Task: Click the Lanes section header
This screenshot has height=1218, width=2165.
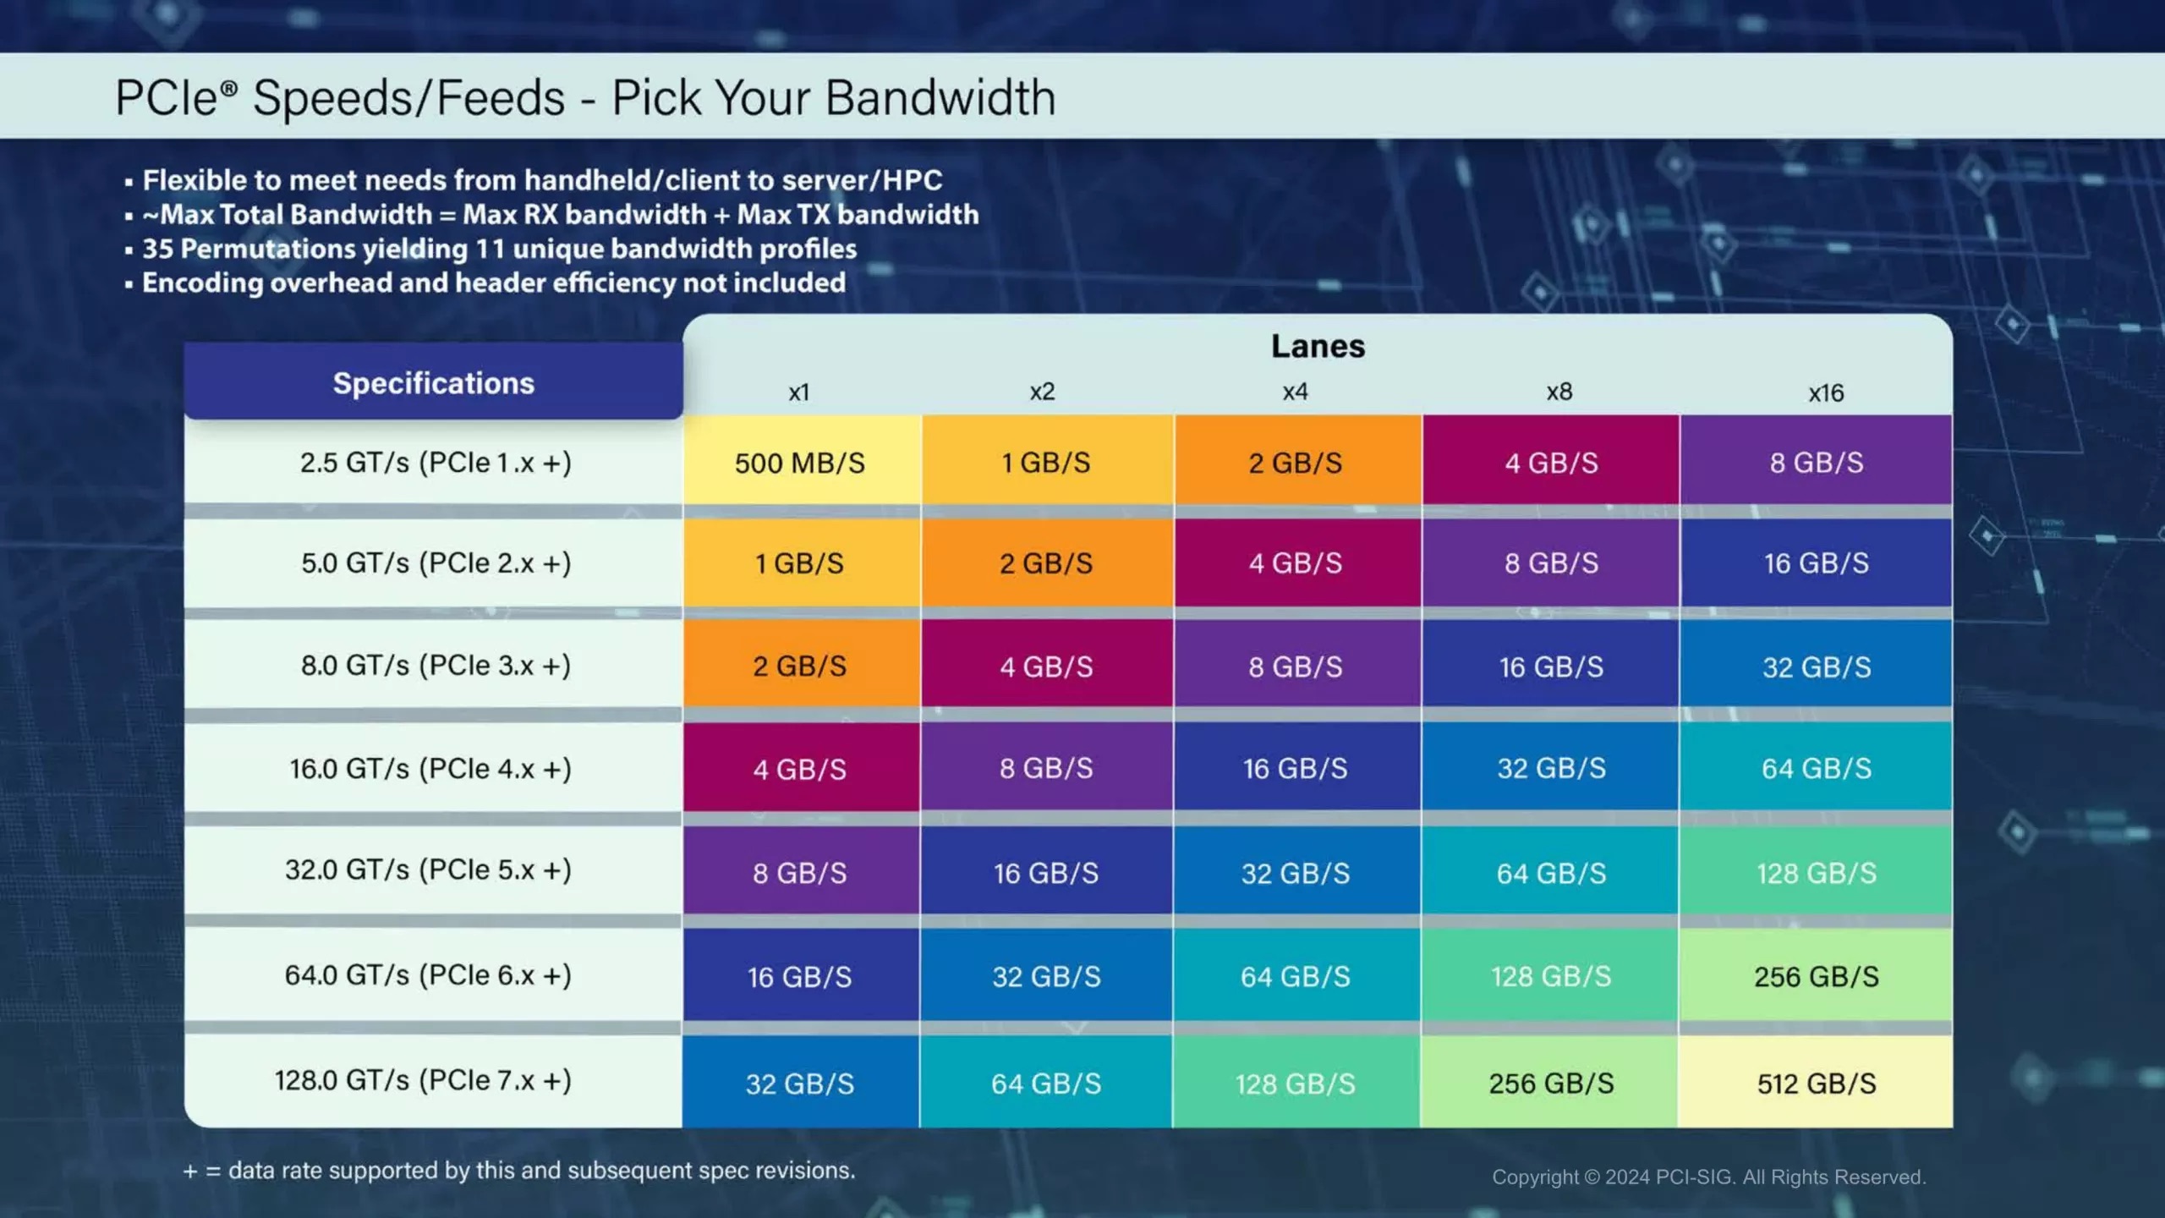Action: click(x=1318, y=345)
